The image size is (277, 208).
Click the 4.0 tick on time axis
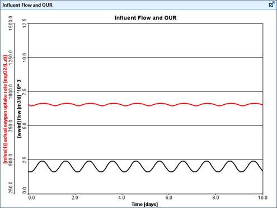tap(121, 197)
